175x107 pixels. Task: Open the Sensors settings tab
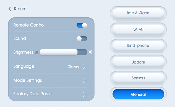click(x=138, y=78)
